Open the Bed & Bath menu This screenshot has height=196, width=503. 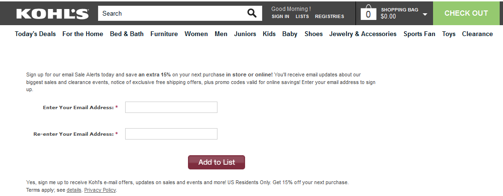click(127, 34)
